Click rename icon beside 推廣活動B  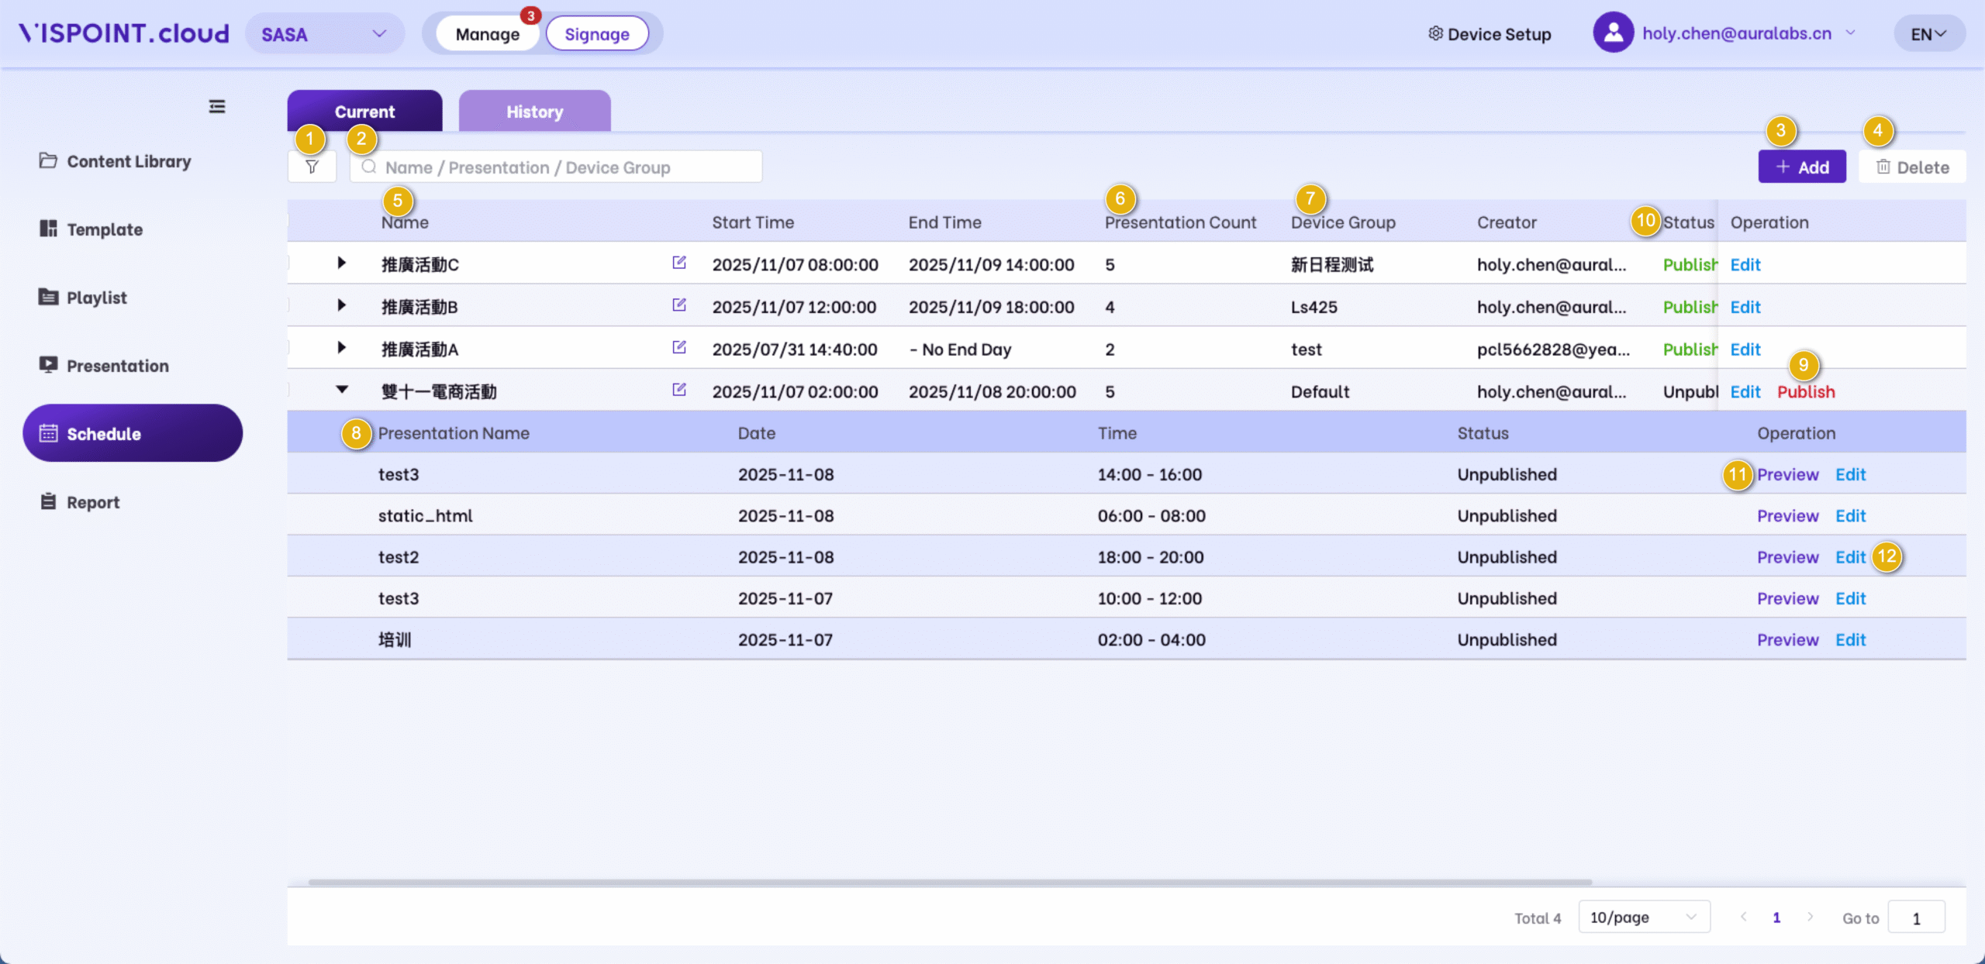[x=678, y=305]
